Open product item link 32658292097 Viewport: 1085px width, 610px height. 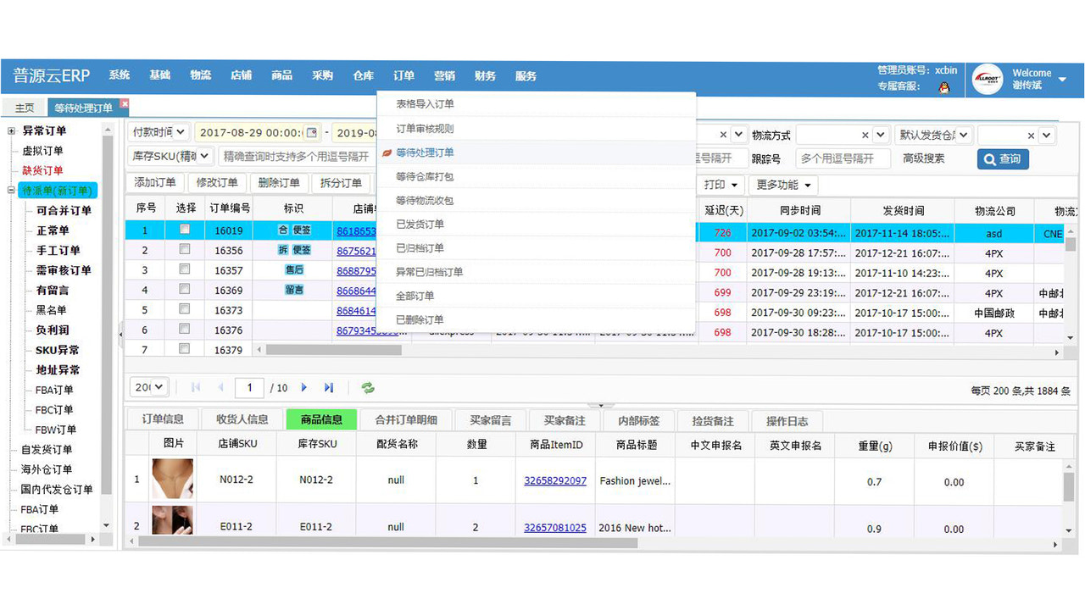point(555,480)
